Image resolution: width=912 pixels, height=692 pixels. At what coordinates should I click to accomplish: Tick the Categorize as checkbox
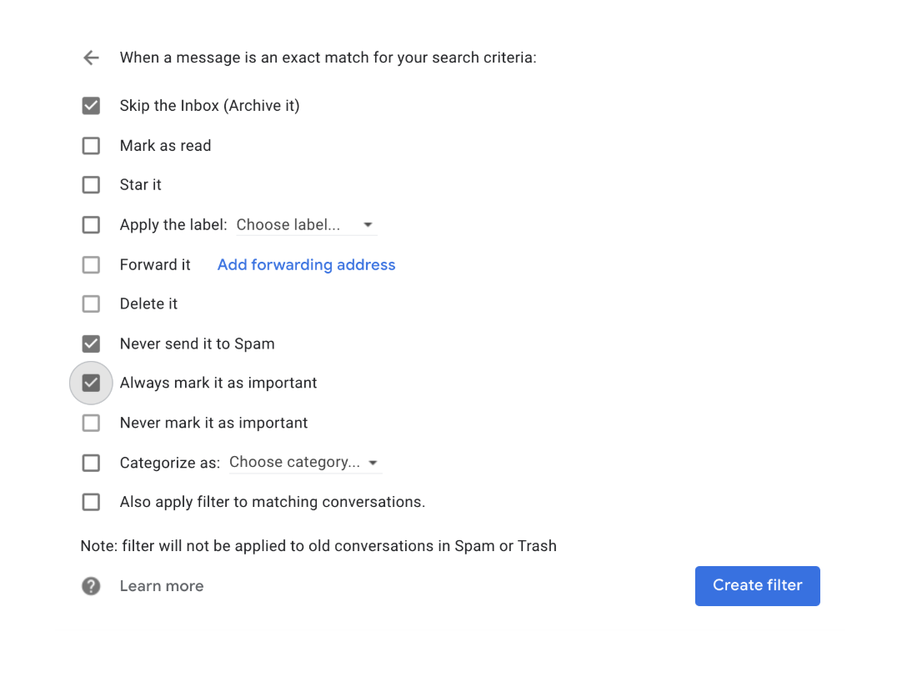91,463
